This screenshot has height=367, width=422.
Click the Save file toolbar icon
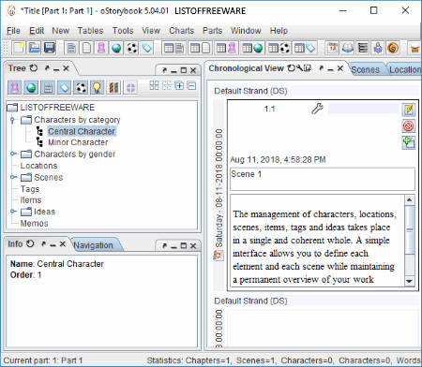[50, 48]
